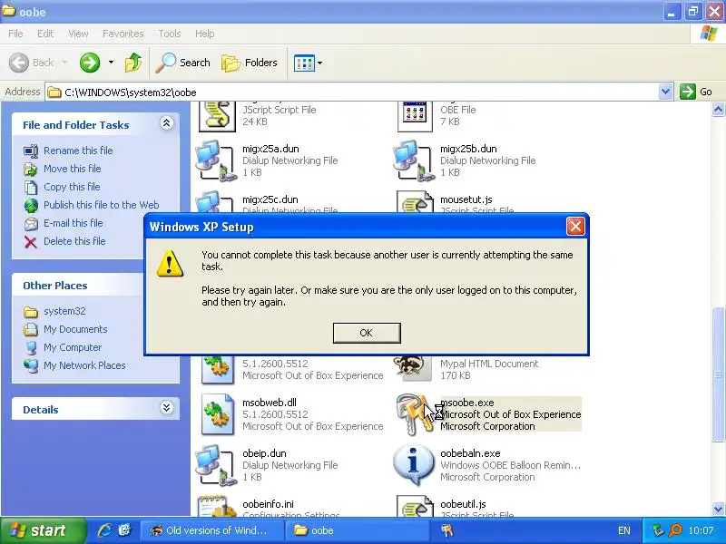The height and width of the screenshot is (544, 726).
Task: Click the Go button
Action: pyautogui.click(x=696, y=92)
